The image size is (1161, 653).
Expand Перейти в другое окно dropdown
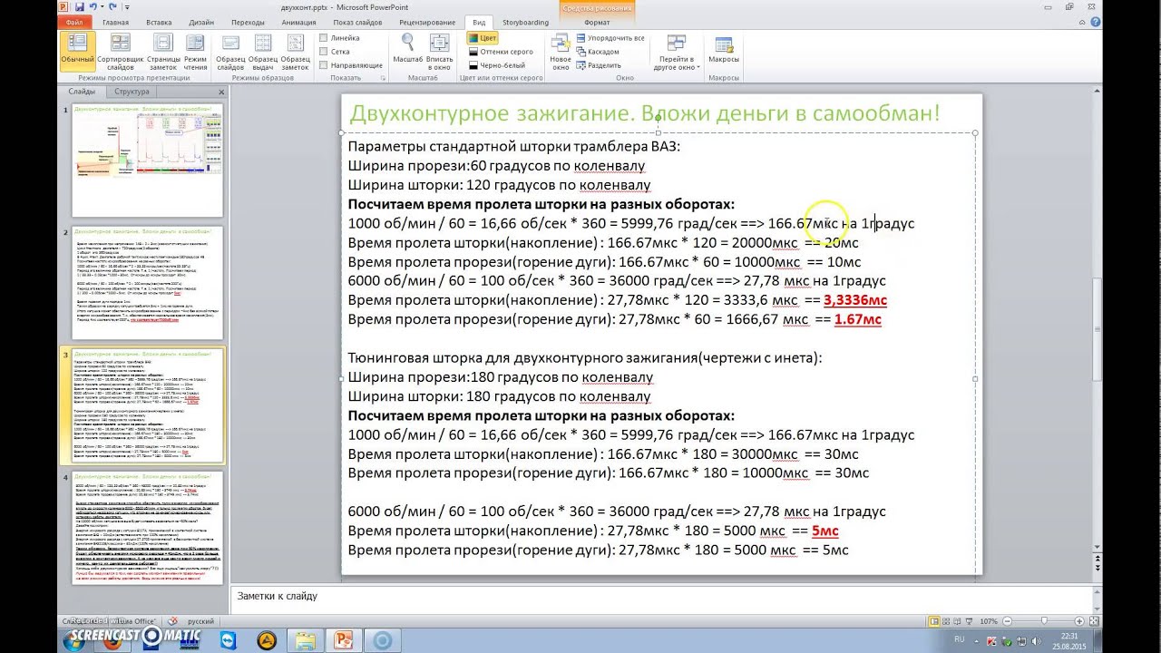click(x=677, y=52)
